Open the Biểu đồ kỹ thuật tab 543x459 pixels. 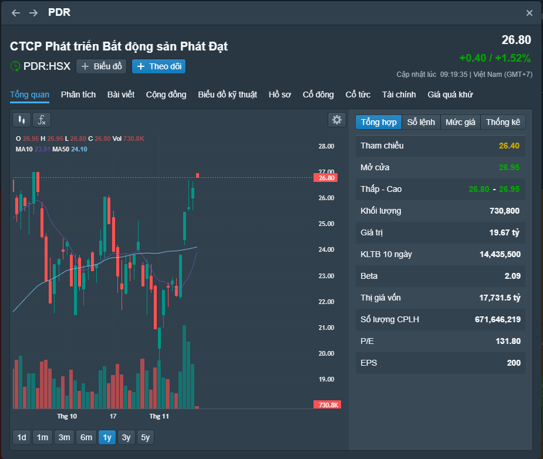pos(228,95)
